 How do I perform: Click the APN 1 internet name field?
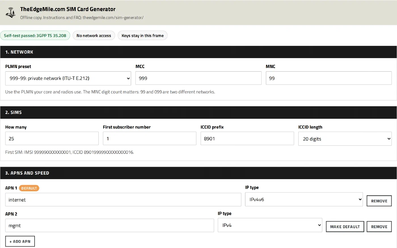[123, 200]
